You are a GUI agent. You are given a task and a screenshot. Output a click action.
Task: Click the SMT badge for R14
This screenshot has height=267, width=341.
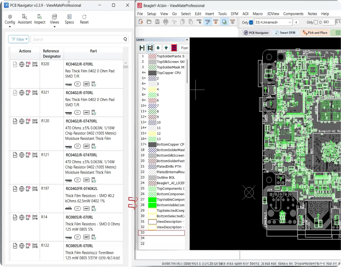86,237
